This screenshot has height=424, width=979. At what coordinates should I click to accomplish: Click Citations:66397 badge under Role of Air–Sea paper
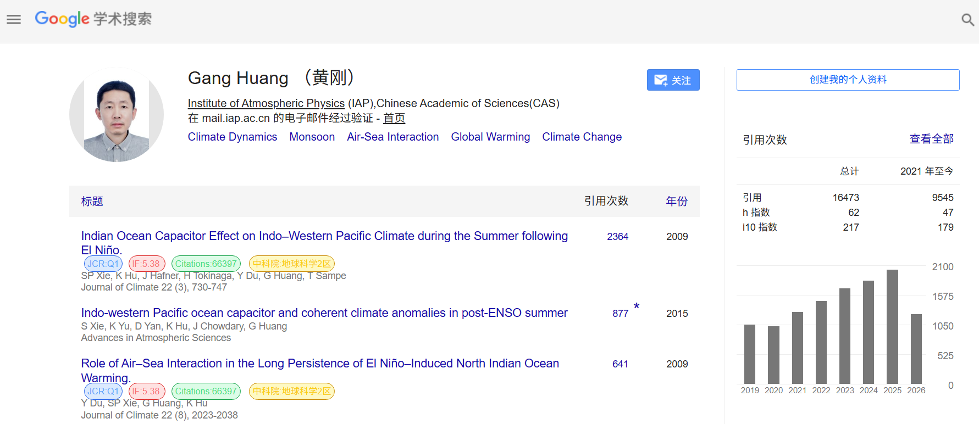(206, 391)
